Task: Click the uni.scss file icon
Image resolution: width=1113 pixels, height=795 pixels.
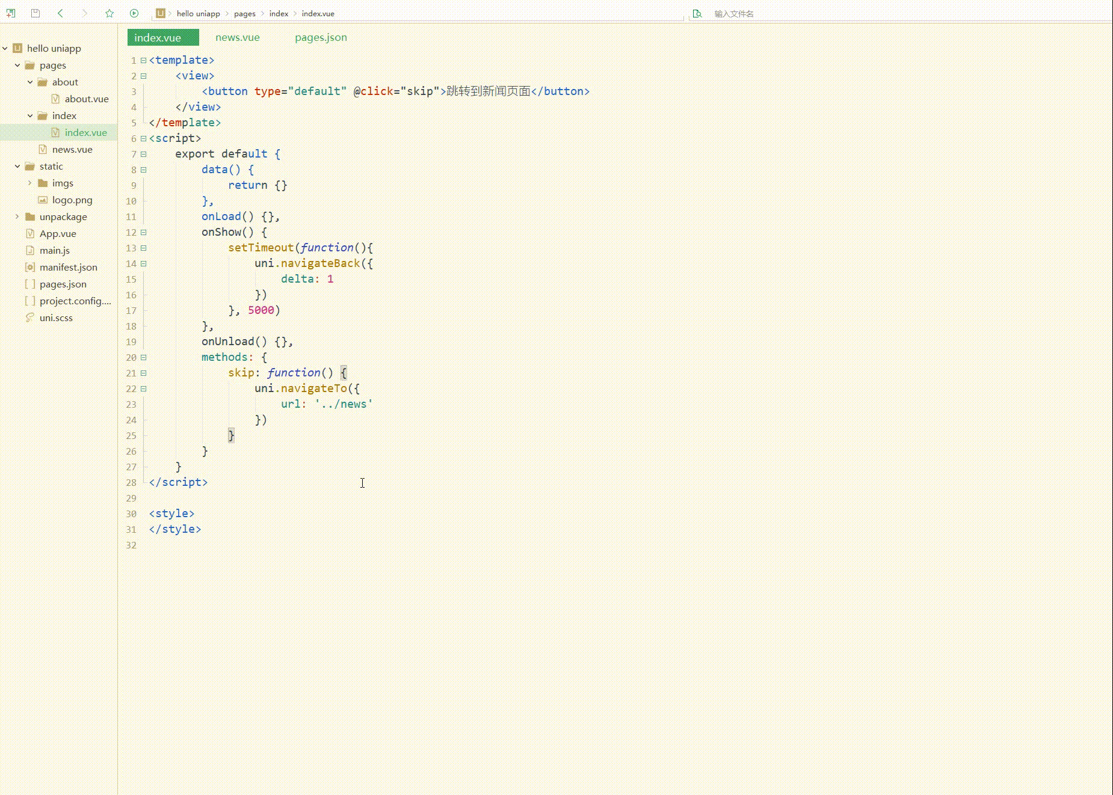Action: point(30,318)
